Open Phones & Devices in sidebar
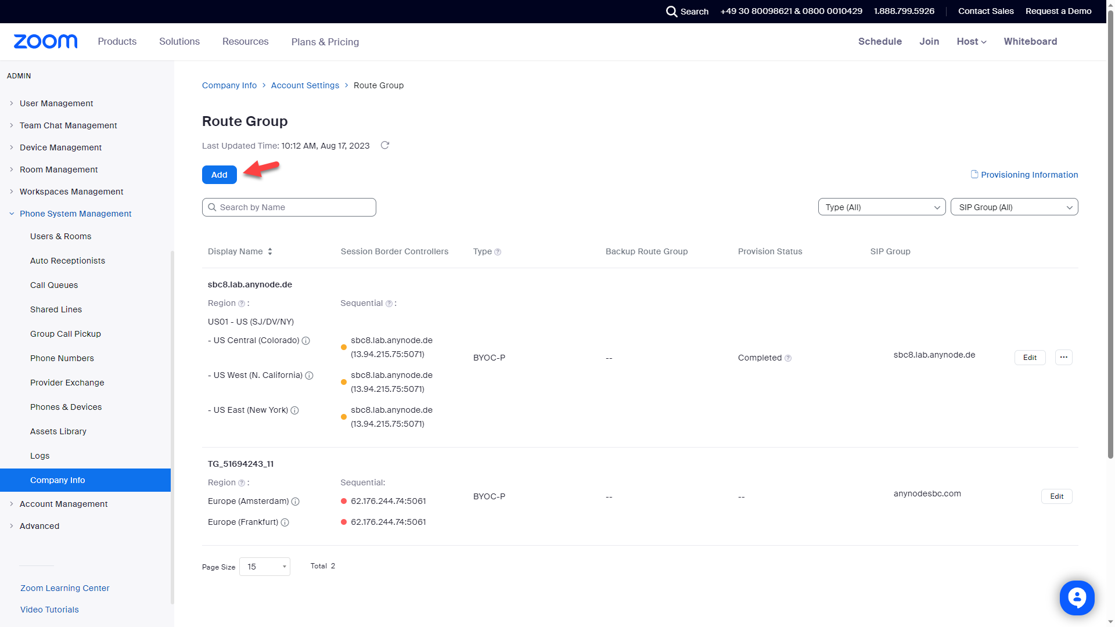Screen dimensions: 1115x627 click(66, 407)
